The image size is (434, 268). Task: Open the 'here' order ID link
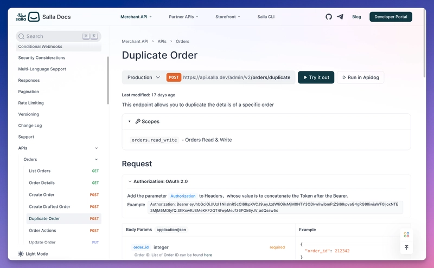(208, 255)
